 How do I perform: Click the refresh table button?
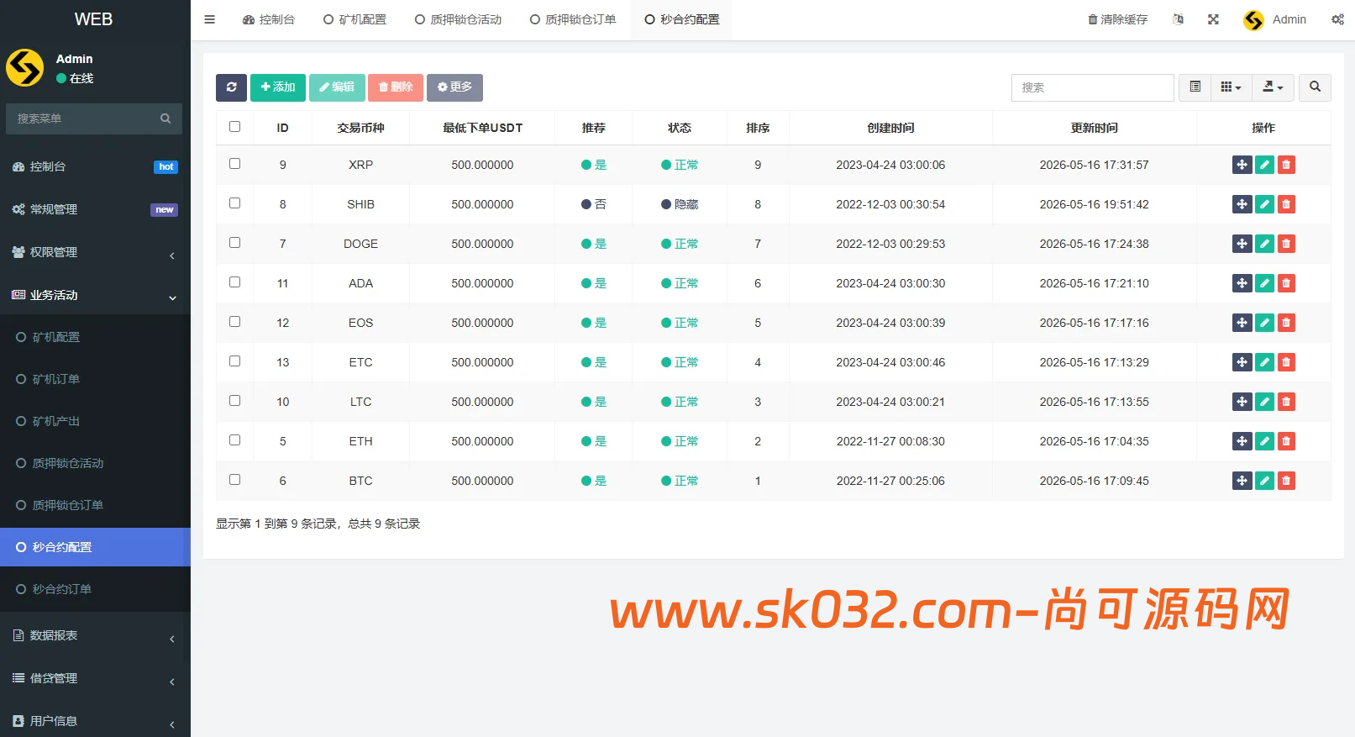(x=231, y=87)
